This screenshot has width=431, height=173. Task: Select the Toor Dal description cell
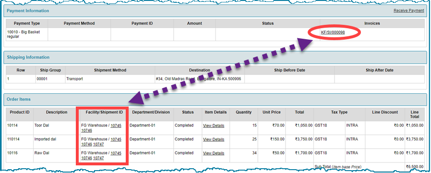[57, 128]
